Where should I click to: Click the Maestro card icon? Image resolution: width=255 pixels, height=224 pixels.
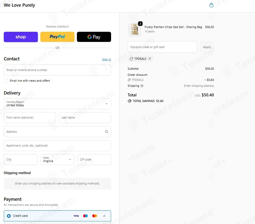point(85,216)
